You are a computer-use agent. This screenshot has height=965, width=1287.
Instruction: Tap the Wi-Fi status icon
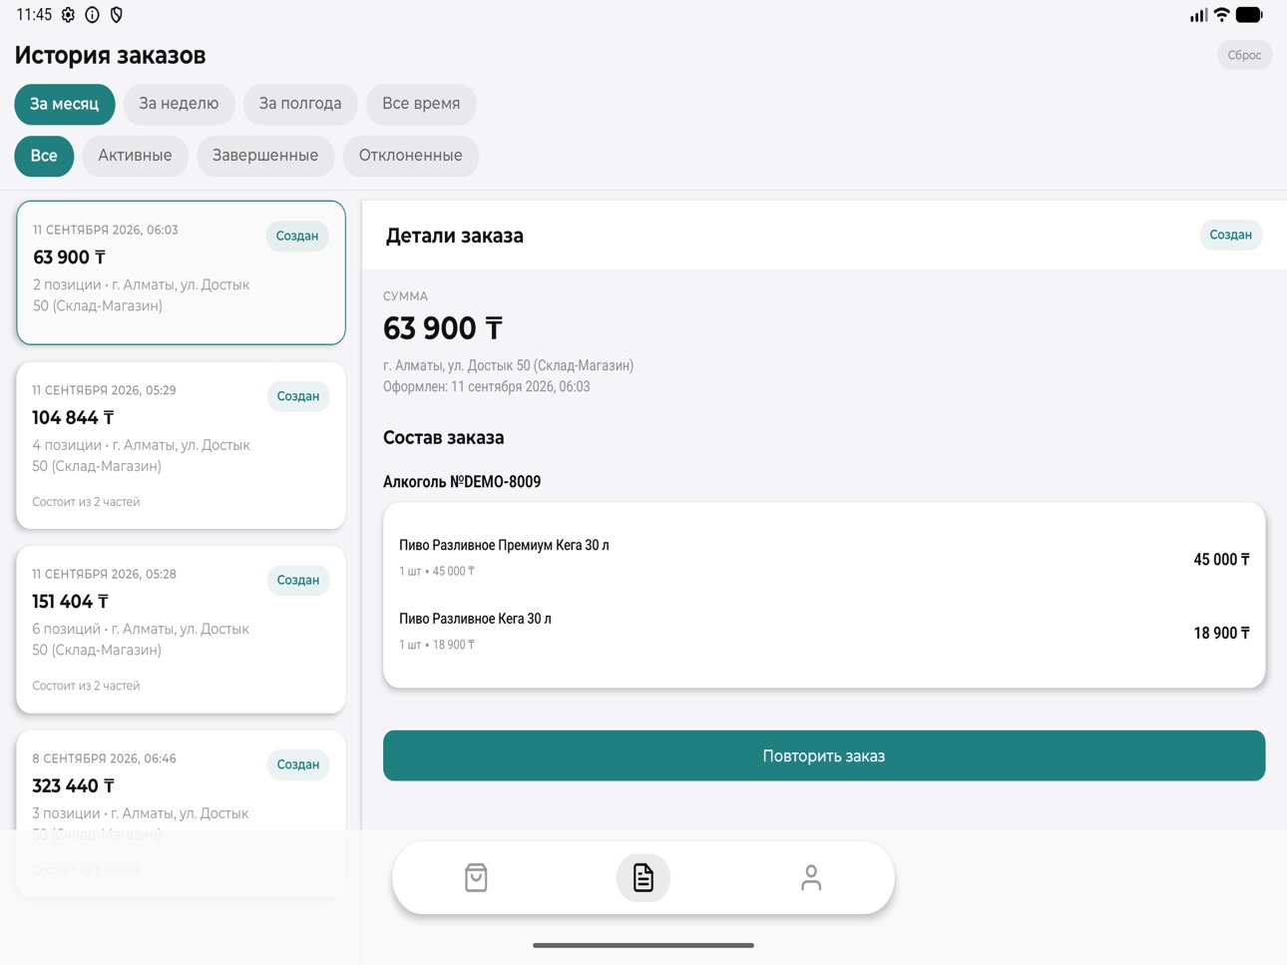click(x=1221, y=15)
